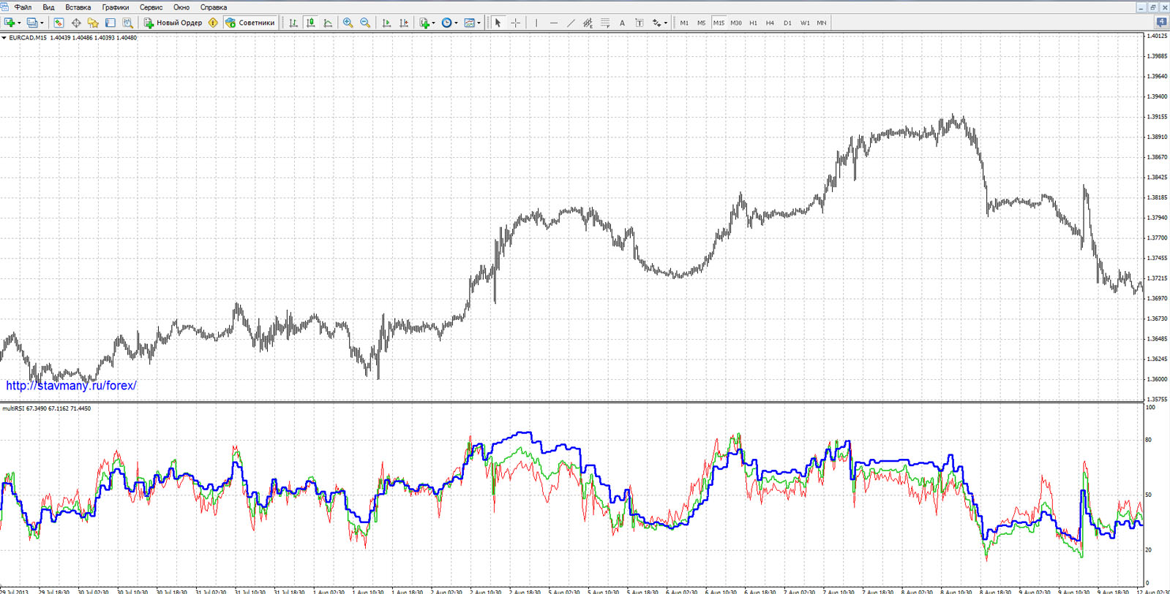Draw a horizontal line on the chart
This screenshot has width=1170, height=594.
tap(553, 23)
